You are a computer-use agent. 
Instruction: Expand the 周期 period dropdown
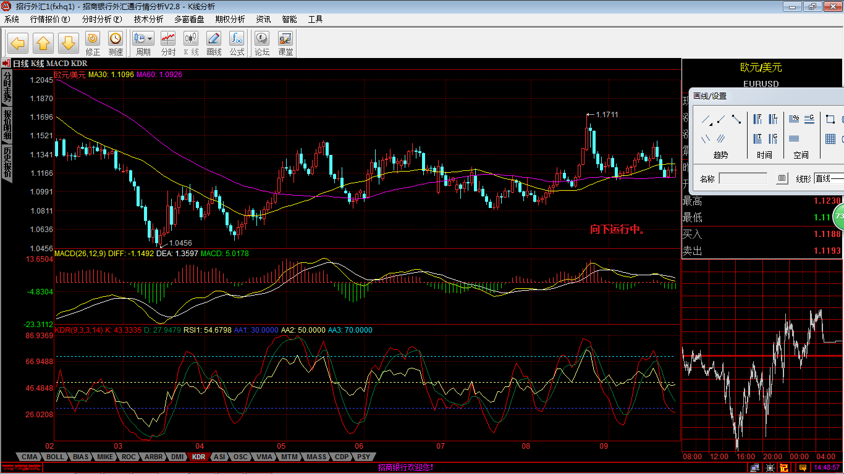(150, 39)
